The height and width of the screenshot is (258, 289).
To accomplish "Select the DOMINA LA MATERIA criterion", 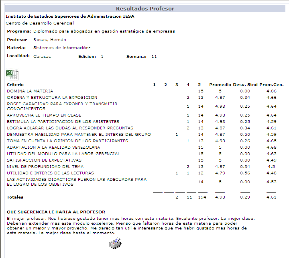I will click(30, 91).
